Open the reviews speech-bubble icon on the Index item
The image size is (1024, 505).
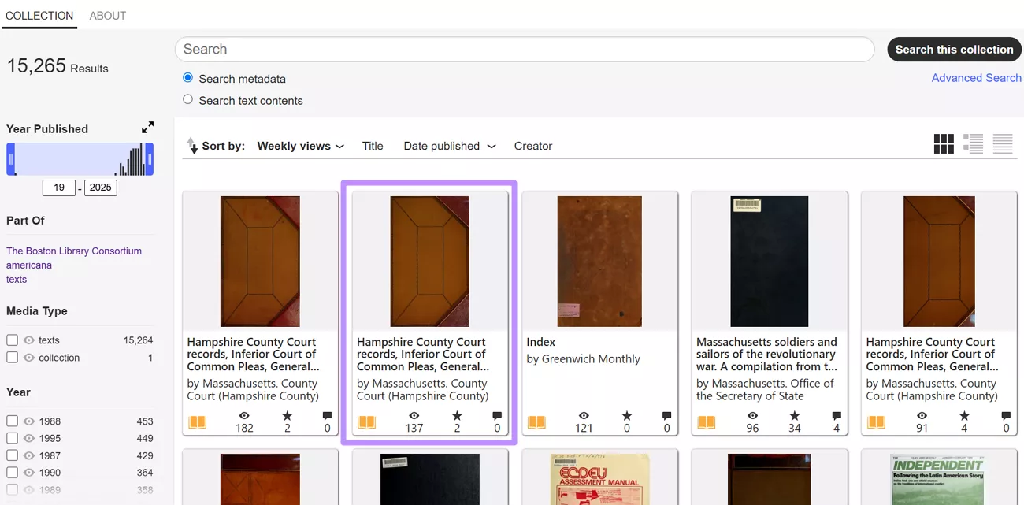pyautogui.click(x=666, y=418)
